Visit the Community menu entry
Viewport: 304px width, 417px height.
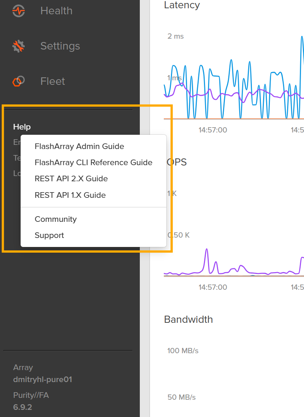click(x=55, y=219)
